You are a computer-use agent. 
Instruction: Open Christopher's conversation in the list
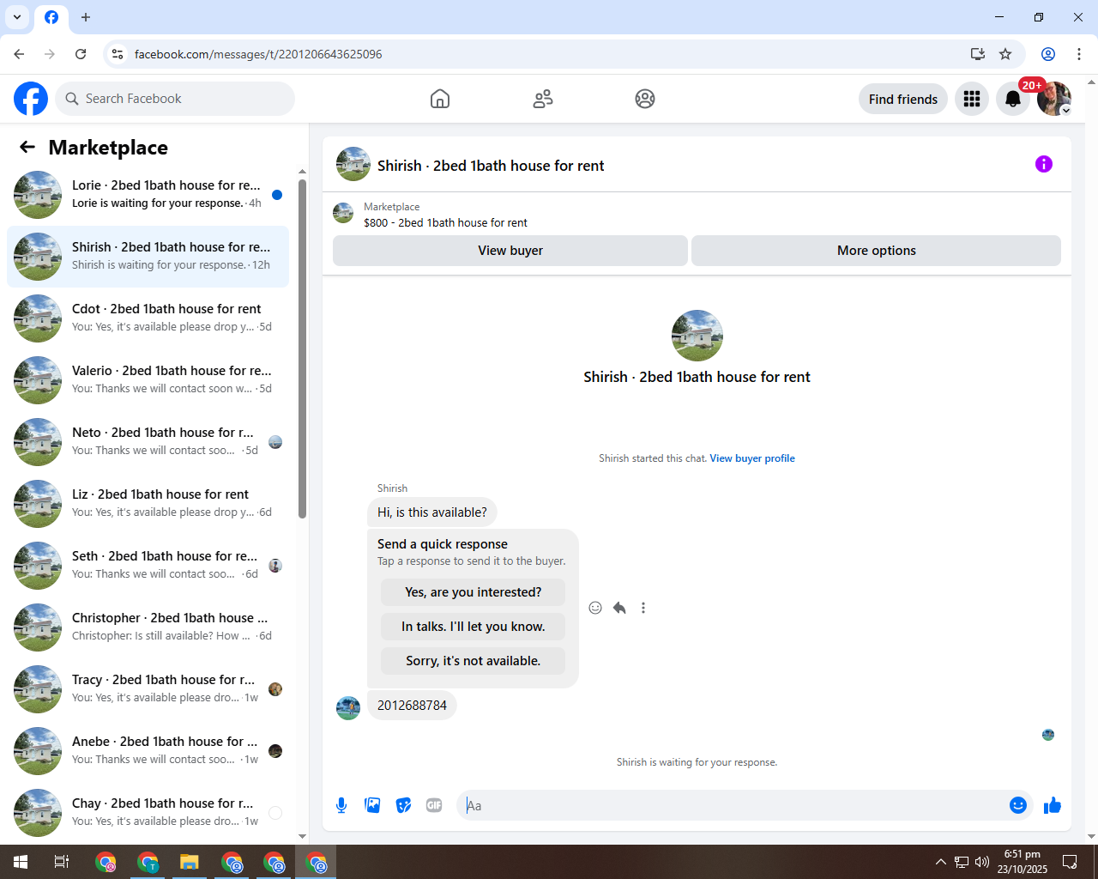(148, 627)
